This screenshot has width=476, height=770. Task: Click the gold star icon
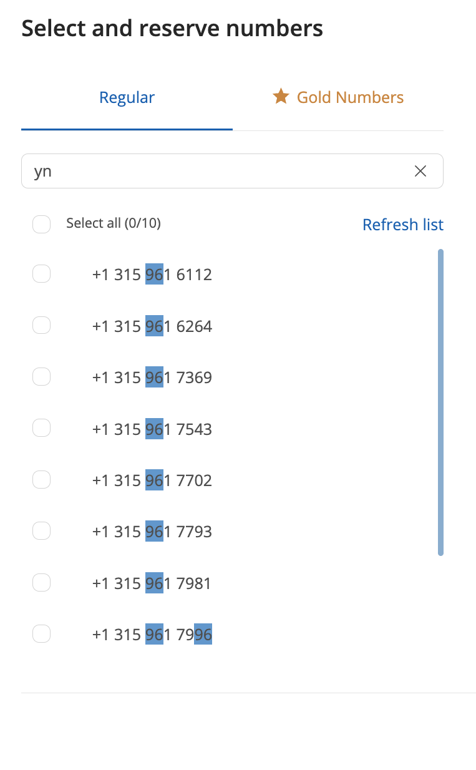tap(281, 97)
